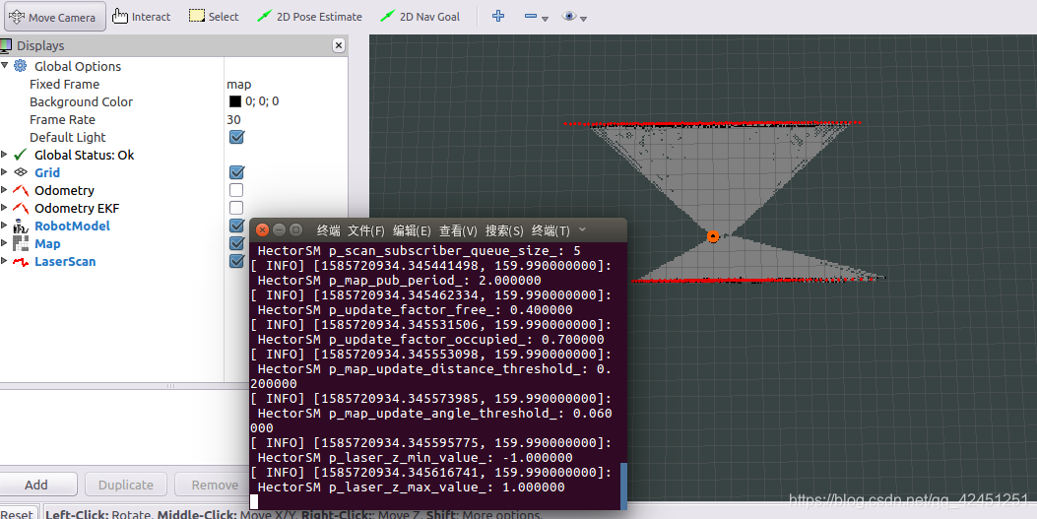
Task: Choose the 2D Pose Estimate tool
Action: click(x=309, y=17)
